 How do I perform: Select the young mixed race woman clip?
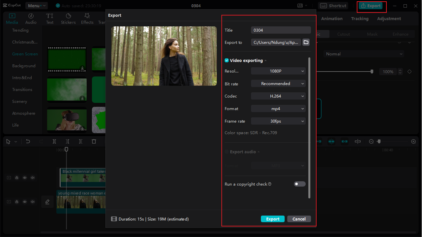click(x=81, y=202)
